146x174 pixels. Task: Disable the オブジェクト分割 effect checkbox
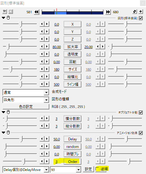[x=141, y=112]
